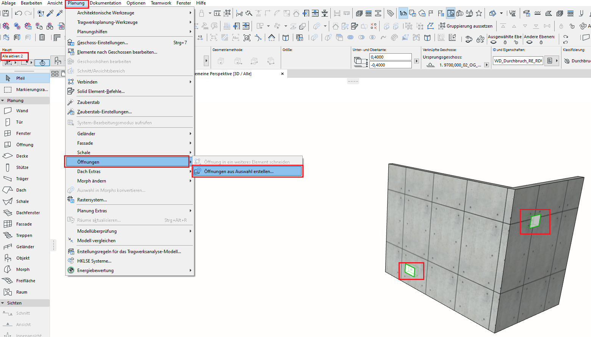Toggle eye icon under Ausgewählte Ebenen
The image size is (591, 337).
pyautogui.click(x=493, y=42)
